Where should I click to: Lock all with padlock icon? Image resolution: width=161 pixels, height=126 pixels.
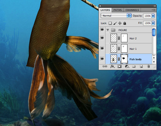tap(125, 23)
